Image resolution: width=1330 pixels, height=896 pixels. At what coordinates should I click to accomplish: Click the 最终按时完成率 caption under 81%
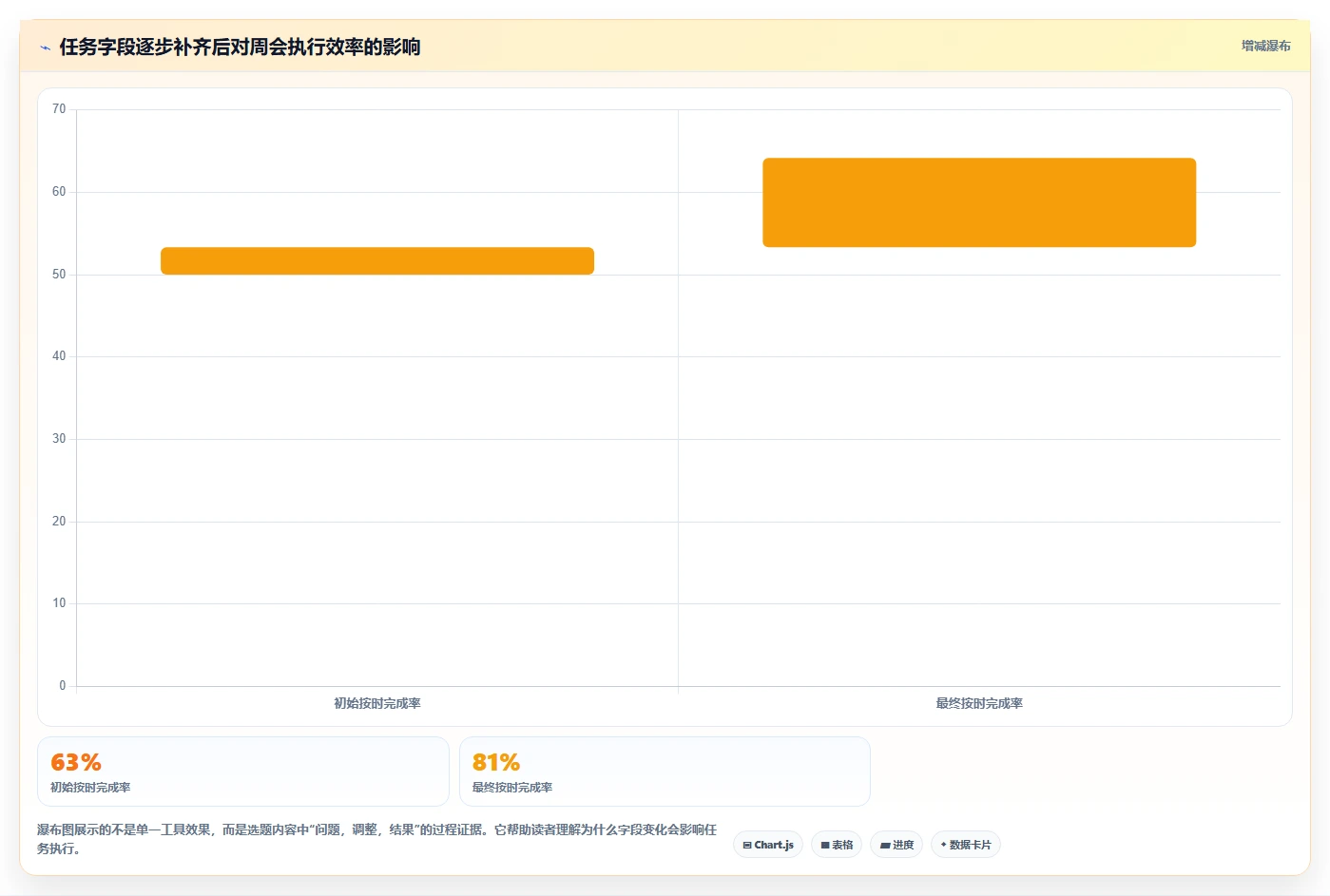coord(512,788)
